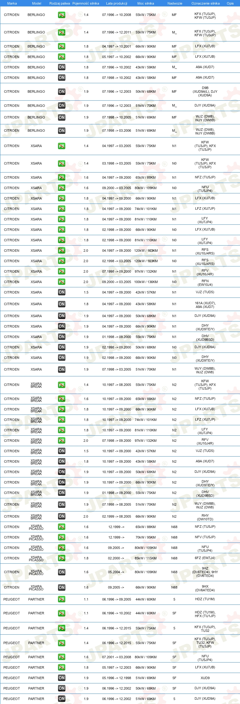Click petrol icon in Xsara Picasso NFV (TU5JP) row
The image size is (240, 704).
[x=62, y=537]
